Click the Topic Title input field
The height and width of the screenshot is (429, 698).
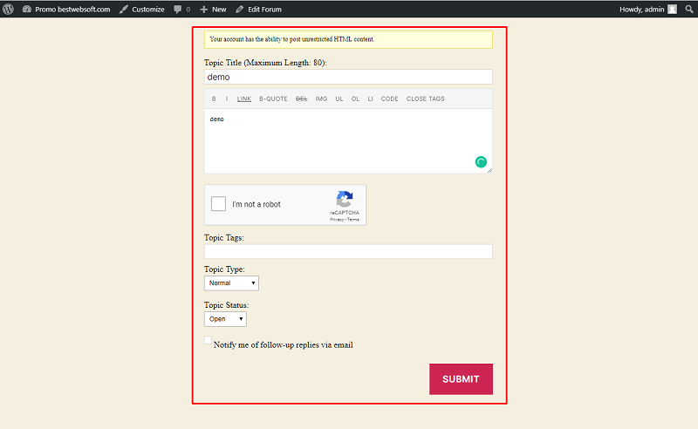pos(348,77)
